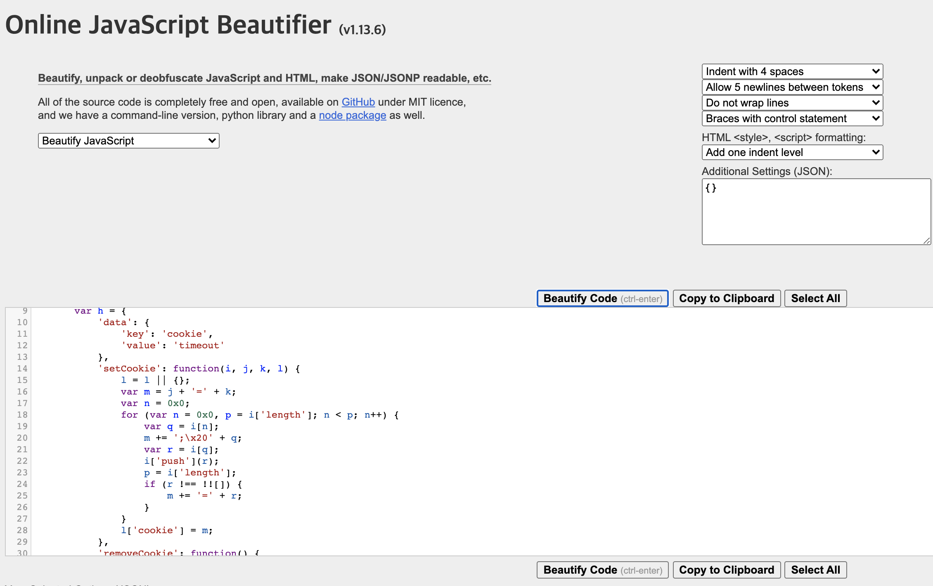933x586 pixels.
Task: Open the indent size dropdown
Action: [792, 71]
